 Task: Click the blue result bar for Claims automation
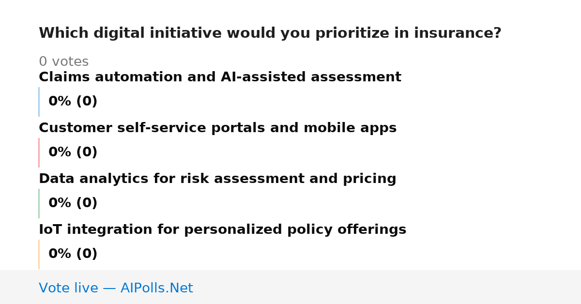tap(39, 102)
